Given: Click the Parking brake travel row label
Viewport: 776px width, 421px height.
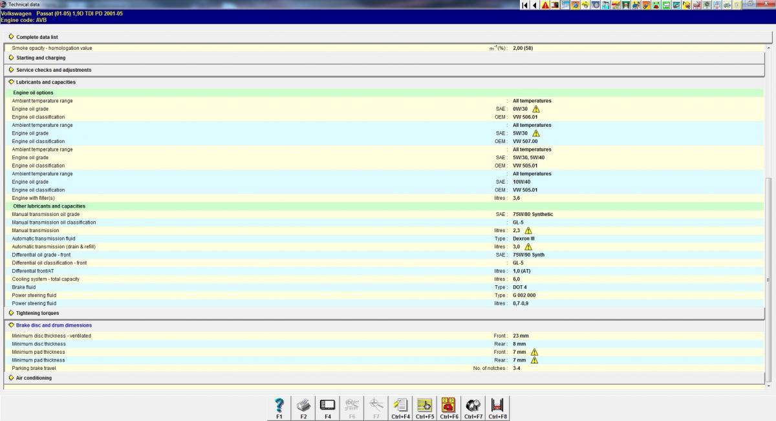Looking at the screenshot, I should [34, 368].
